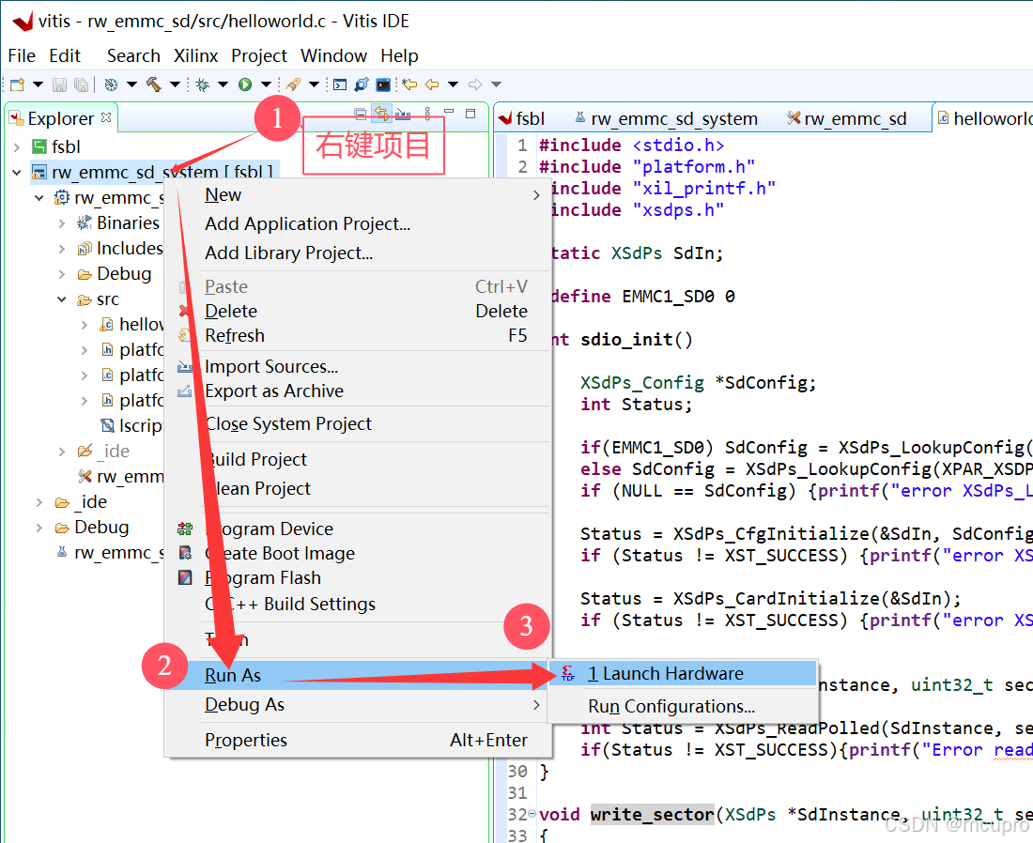Open the Xilinx menu
This screenshot has width=1033, height=843.
coord(195,56)
